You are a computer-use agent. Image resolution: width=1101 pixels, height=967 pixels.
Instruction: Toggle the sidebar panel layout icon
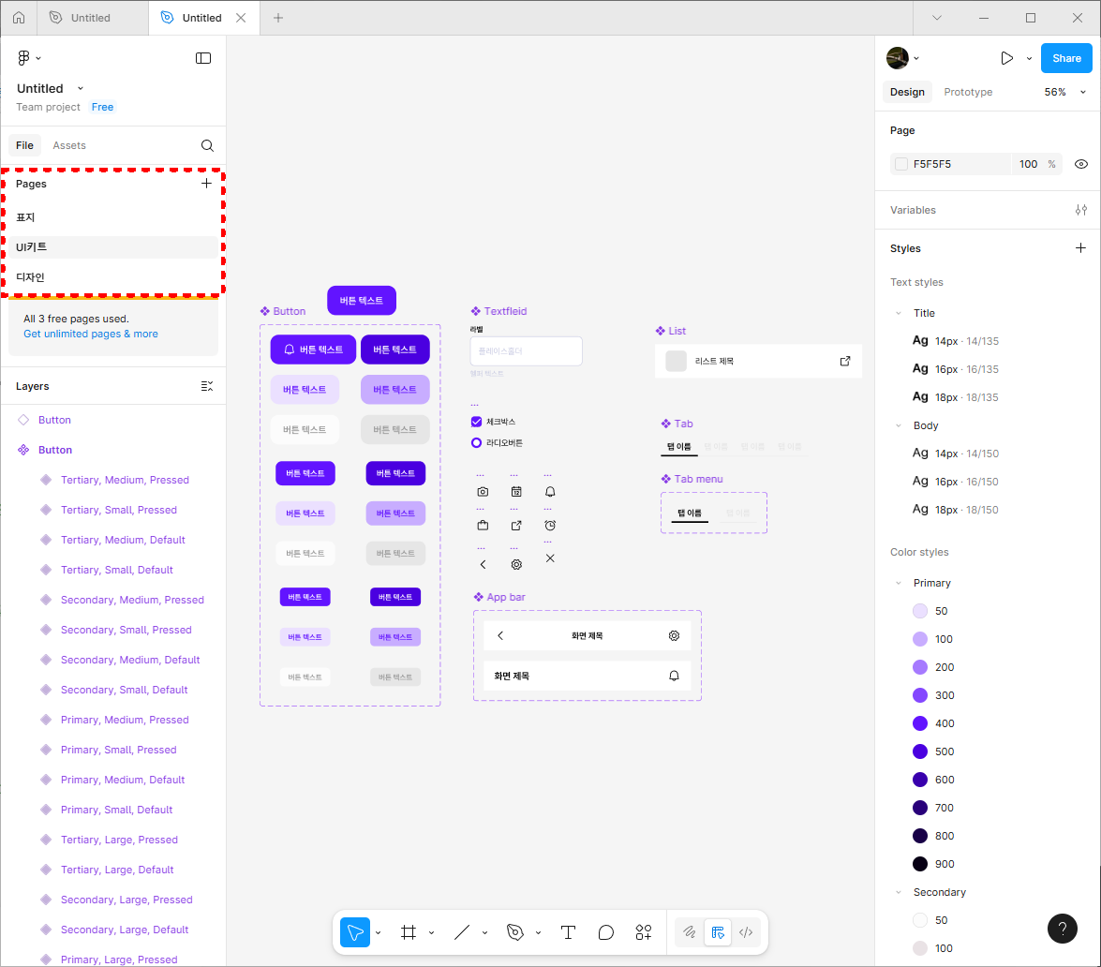tap(203, 58)
